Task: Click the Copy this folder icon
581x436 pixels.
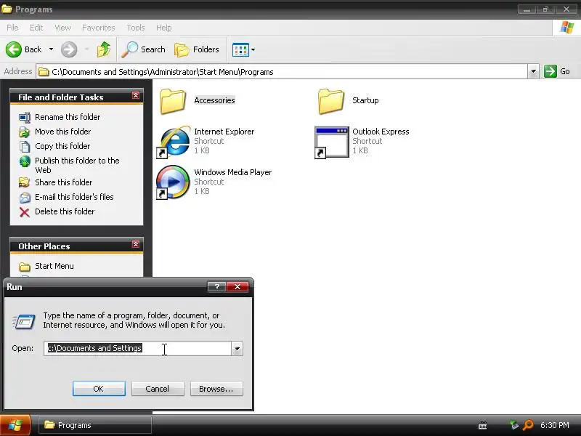Action: 25,147
